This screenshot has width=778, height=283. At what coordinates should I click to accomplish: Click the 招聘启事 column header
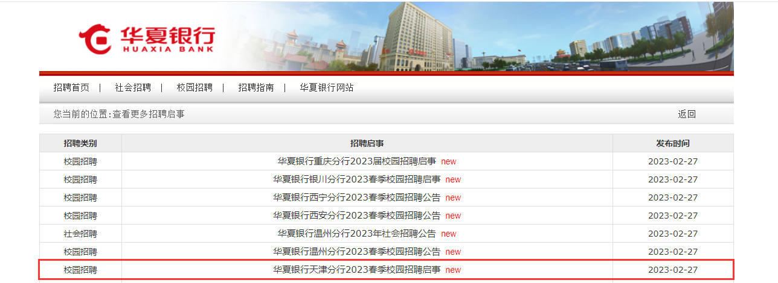[367, 143]
